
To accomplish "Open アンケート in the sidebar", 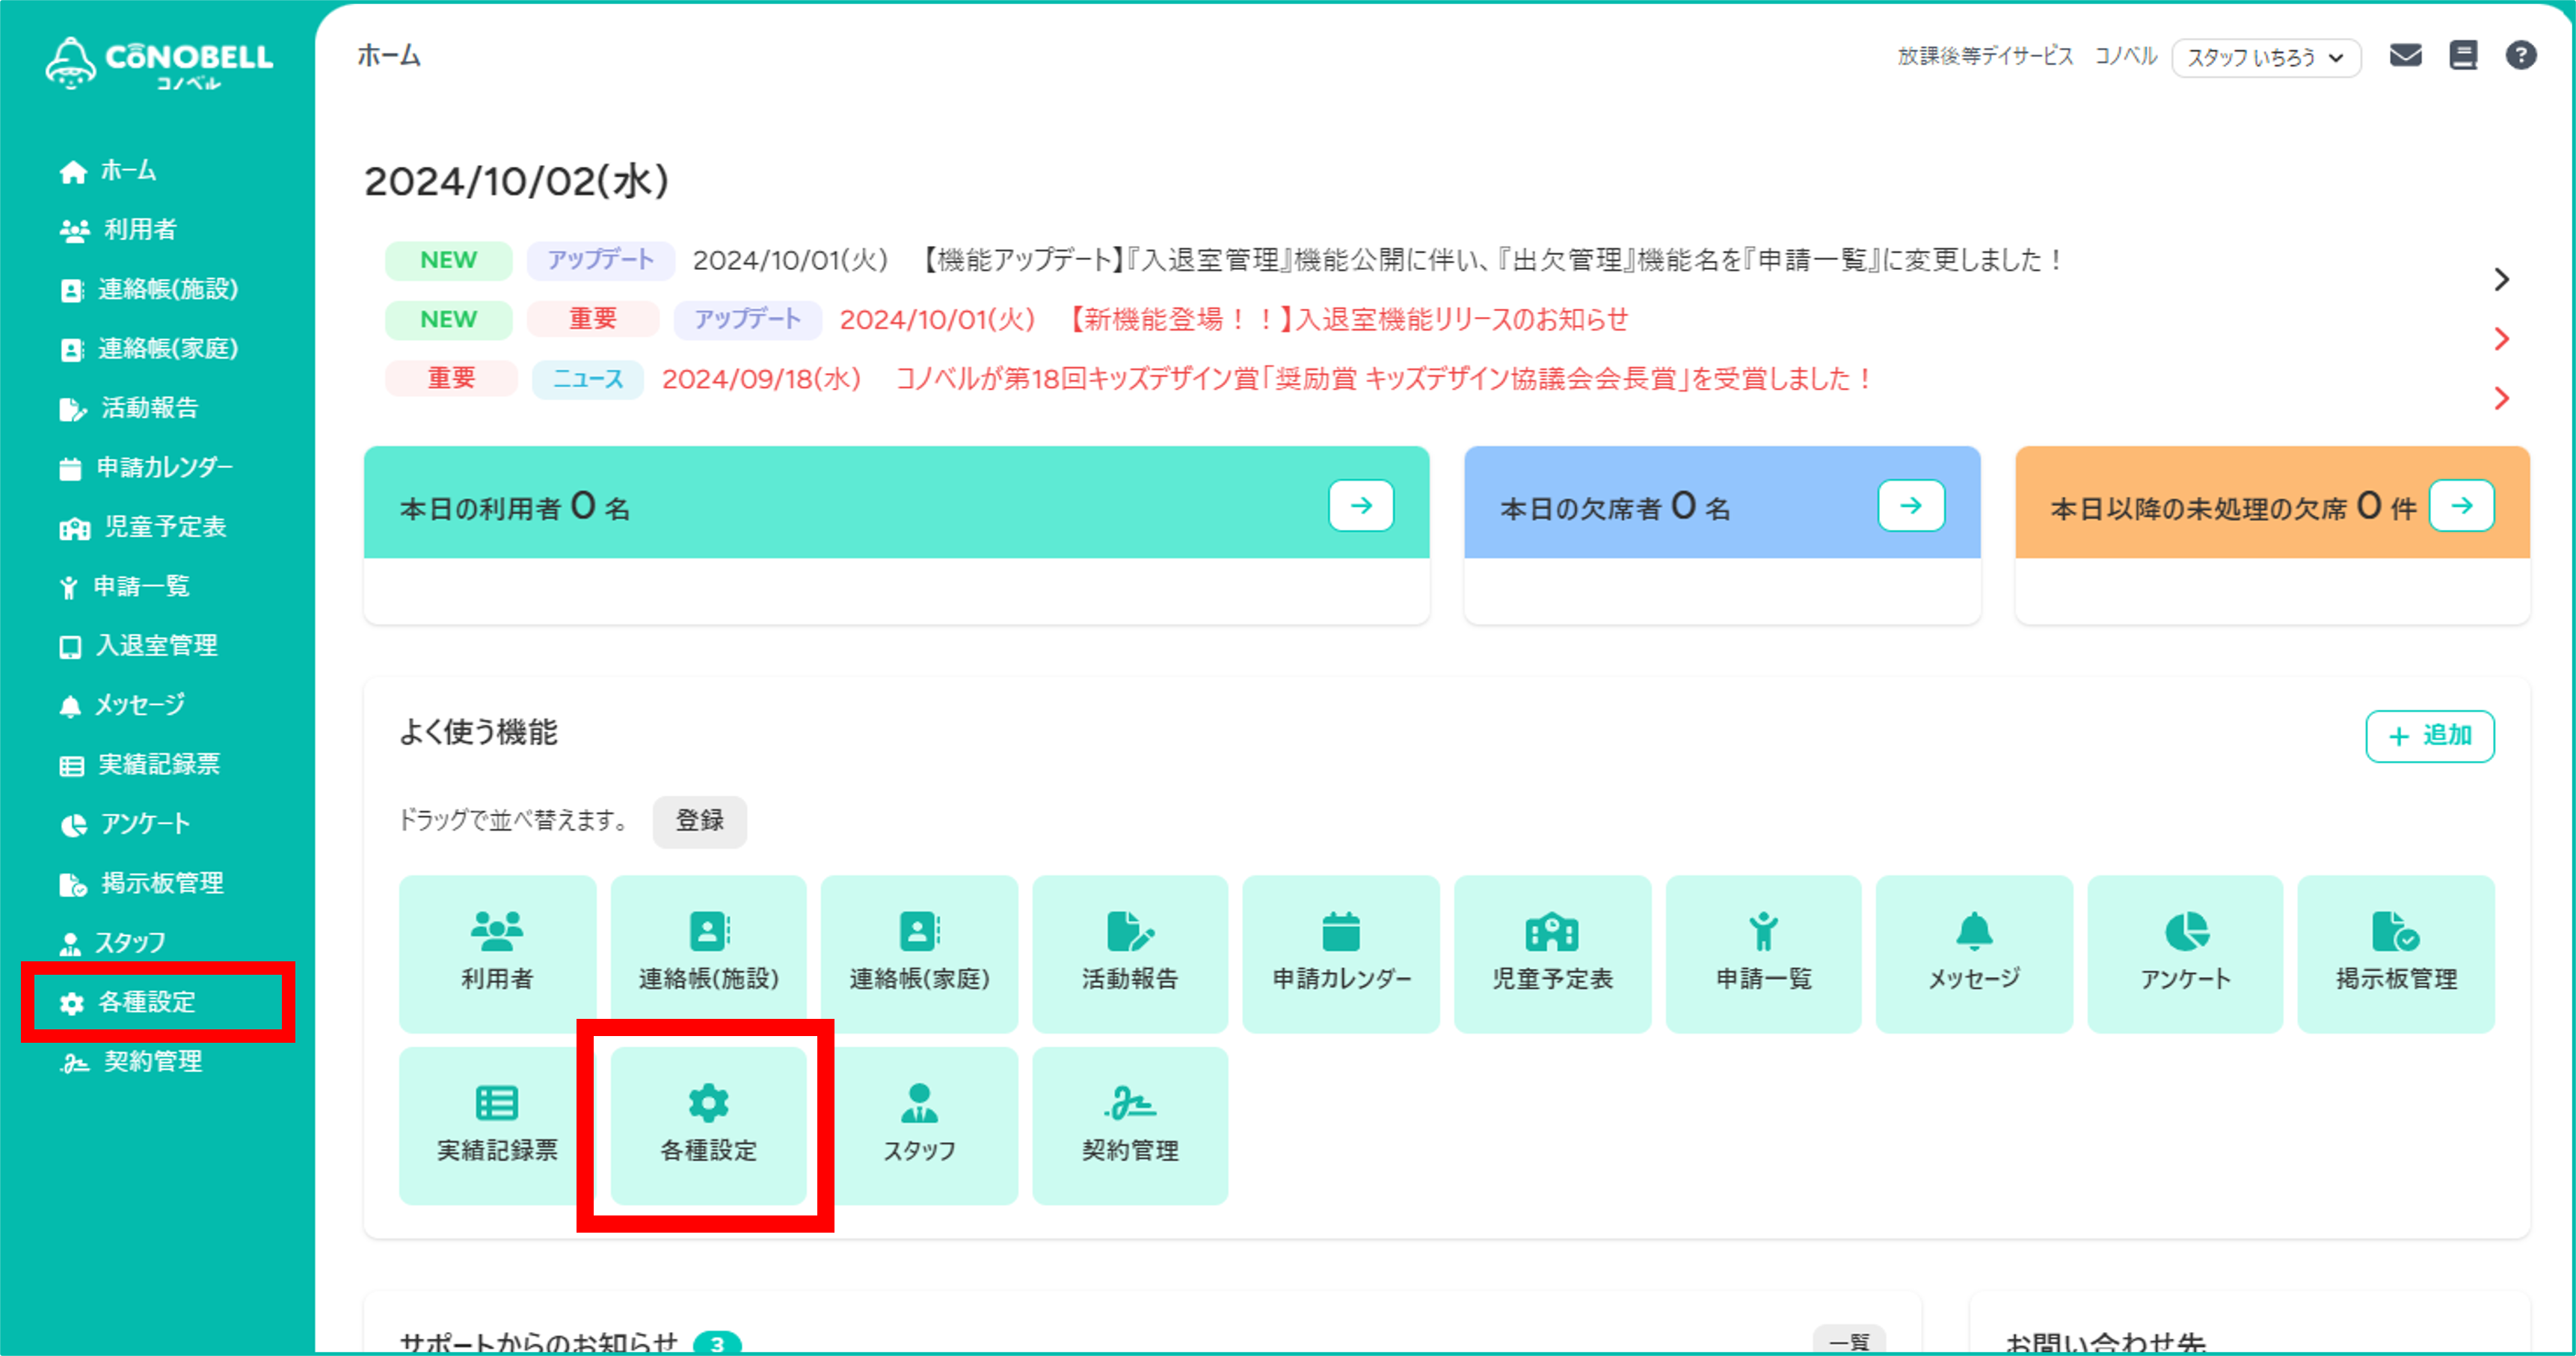I will pyautogui.click(x=124, y=824).
